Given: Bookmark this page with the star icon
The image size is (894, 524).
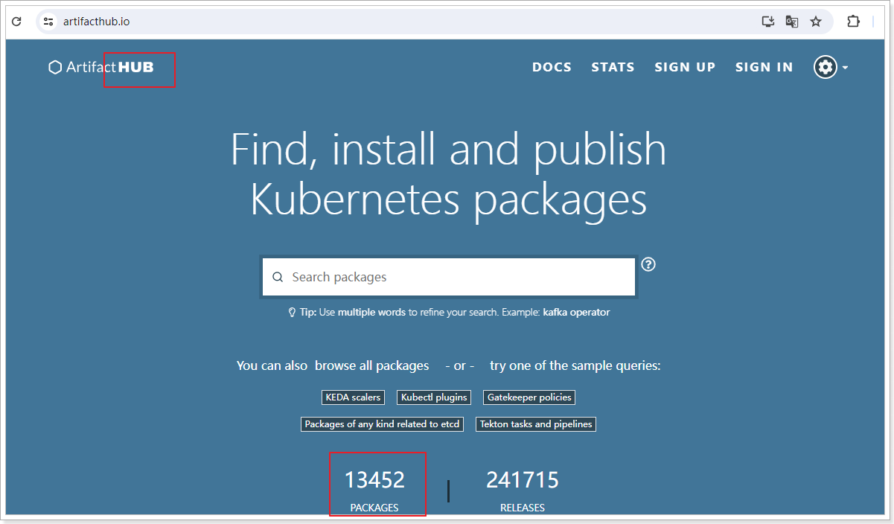Looking at the screenshot, I should (x=816, y=22).
